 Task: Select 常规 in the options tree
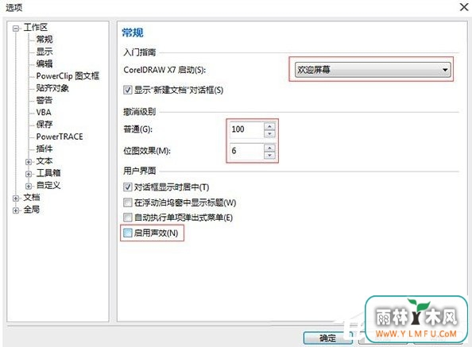(x=44, y=40)
